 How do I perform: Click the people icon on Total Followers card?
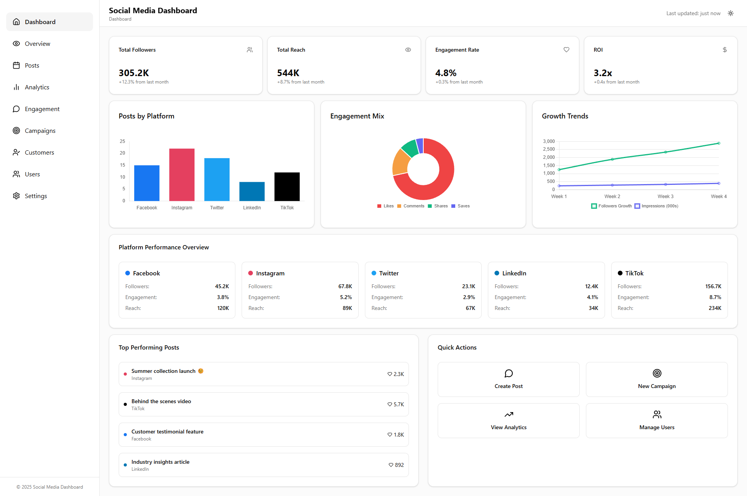[250, 50]
